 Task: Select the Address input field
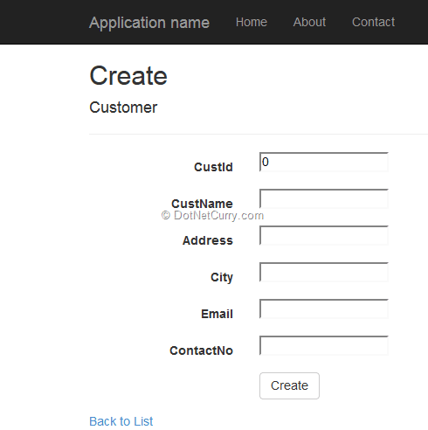tap(324, 235)
